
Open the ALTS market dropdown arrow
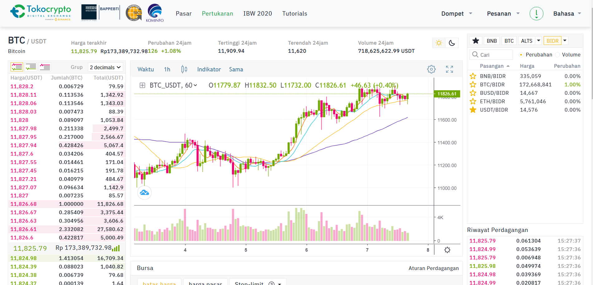click(538, 41)
